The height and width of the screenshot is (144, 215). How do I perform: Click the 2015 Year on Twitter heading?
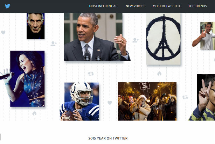108,138
